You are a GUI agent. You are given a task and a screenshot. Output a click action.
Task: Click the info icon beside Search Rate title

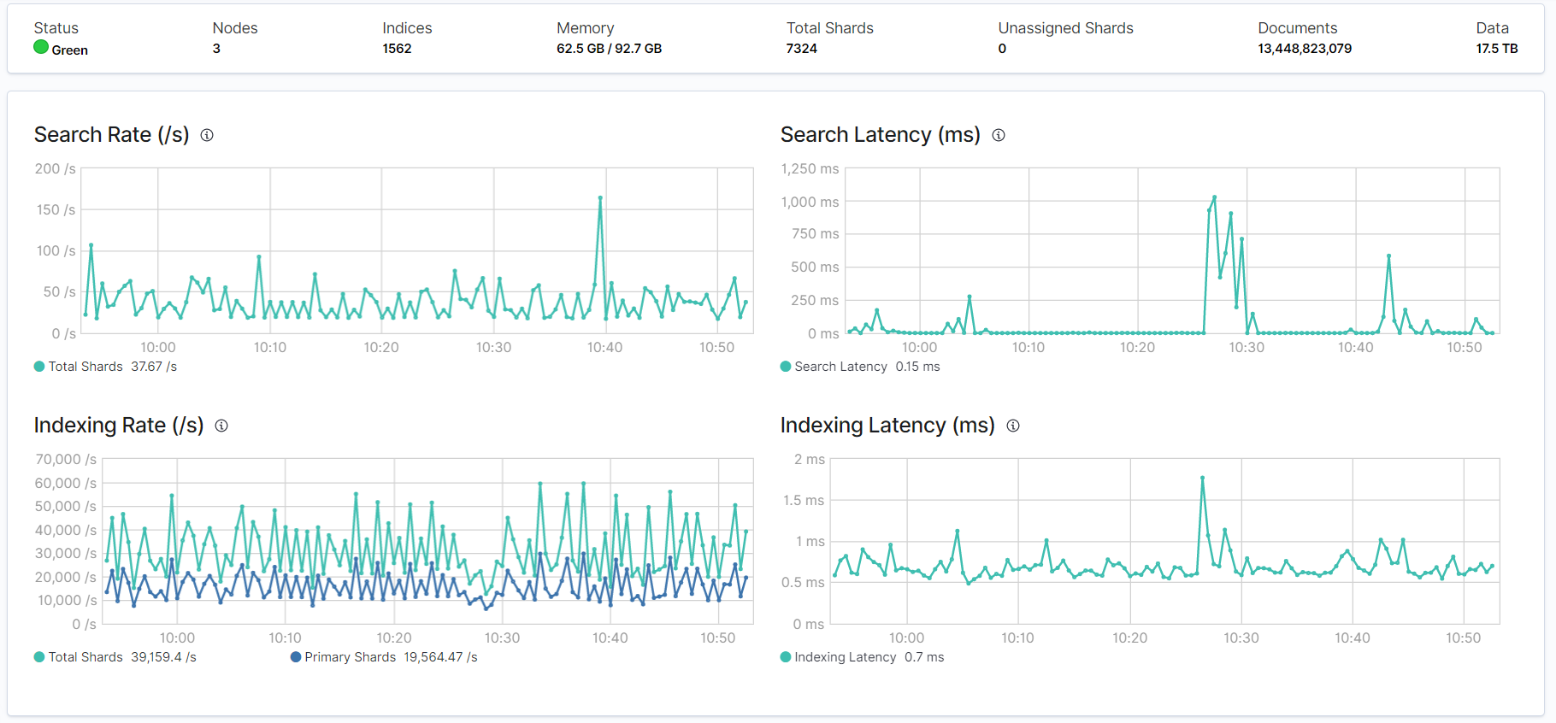click(207, 135)
